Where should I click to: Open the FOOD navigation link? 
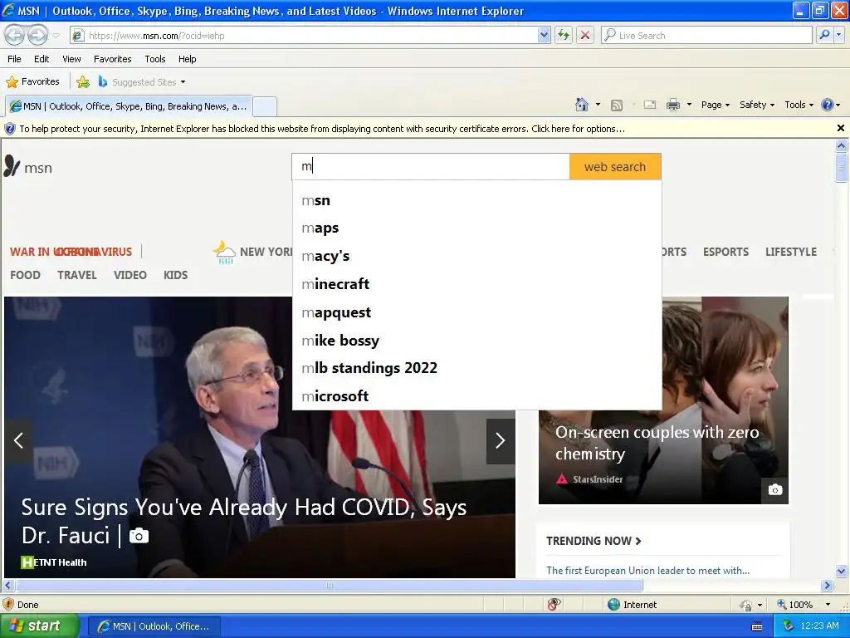pos(25,275)
